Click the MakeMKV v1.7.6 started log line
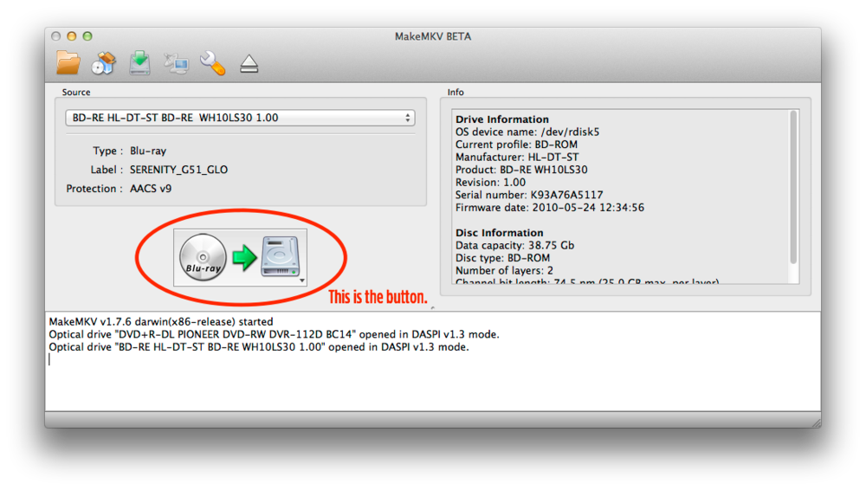 click(x=161, y=321)
